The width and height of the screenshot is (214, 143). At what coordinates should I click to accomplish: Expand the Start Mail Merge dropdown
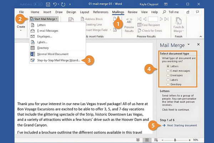pyautogui.click(x=44, y=19)
